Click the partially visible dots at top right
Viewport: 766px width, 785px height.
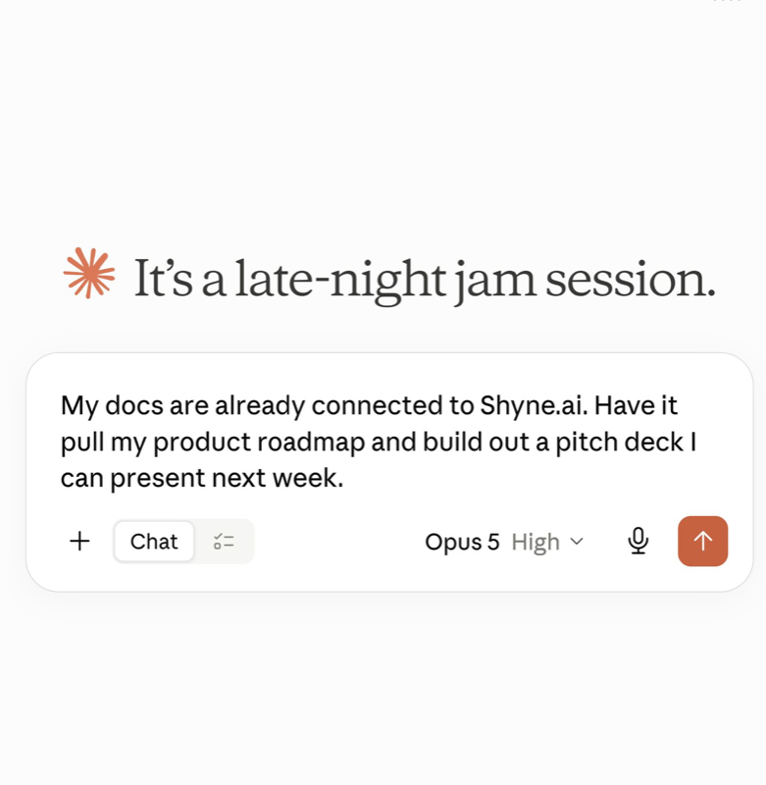click(x=727, y=2)
